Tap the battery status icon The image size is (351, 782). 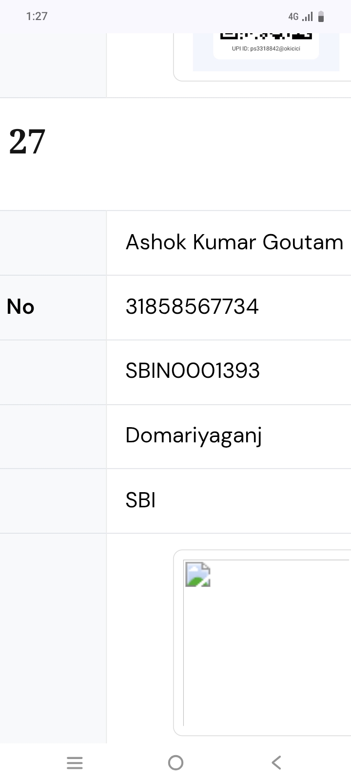click(x=321, y=17)
